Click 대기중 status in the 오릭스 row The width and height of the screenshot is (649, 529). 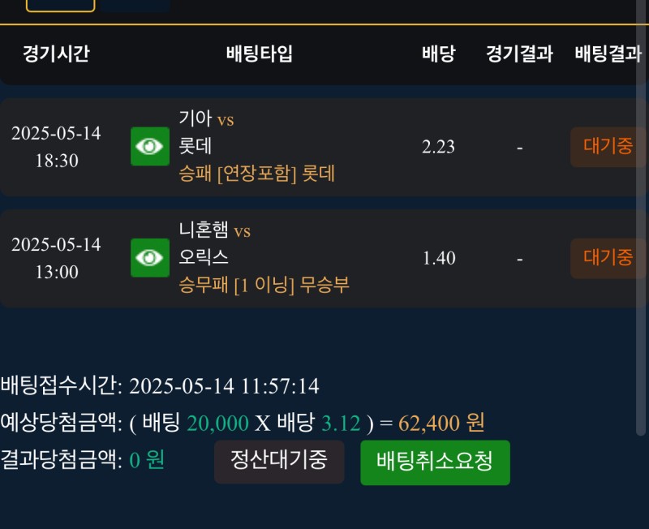click(608, 258)
